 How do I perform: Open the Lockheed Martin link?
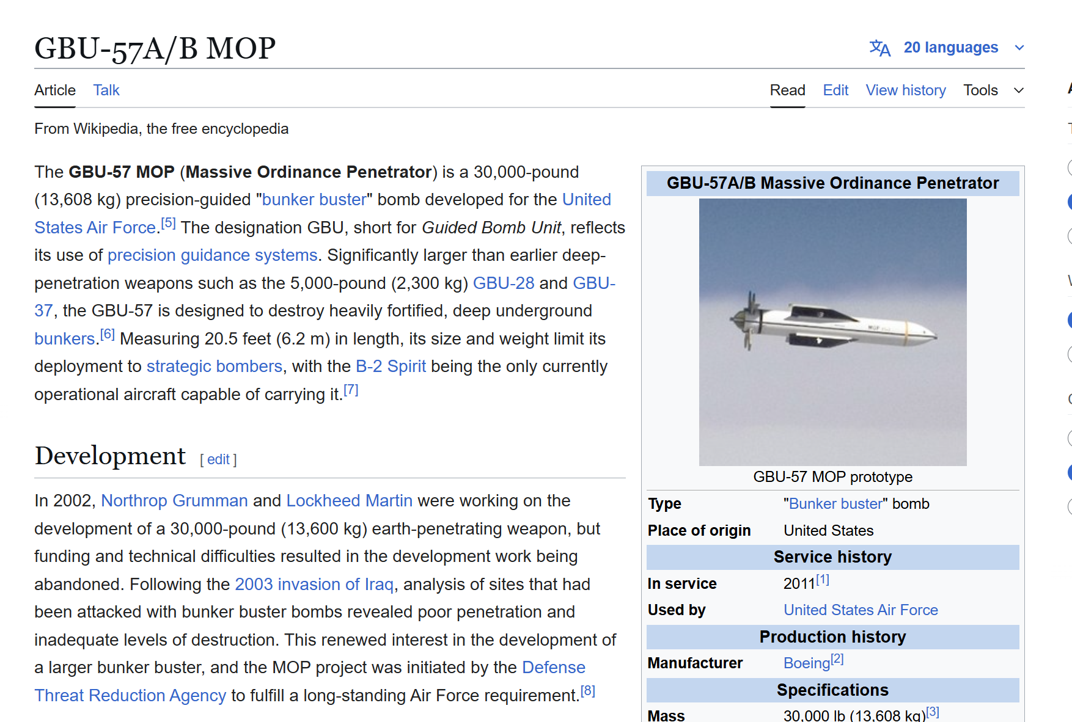click(x=349, y=501)
